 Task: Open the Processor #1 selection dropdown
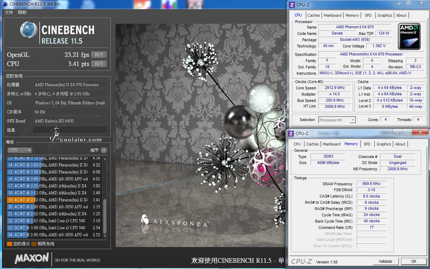pos(337,120)
